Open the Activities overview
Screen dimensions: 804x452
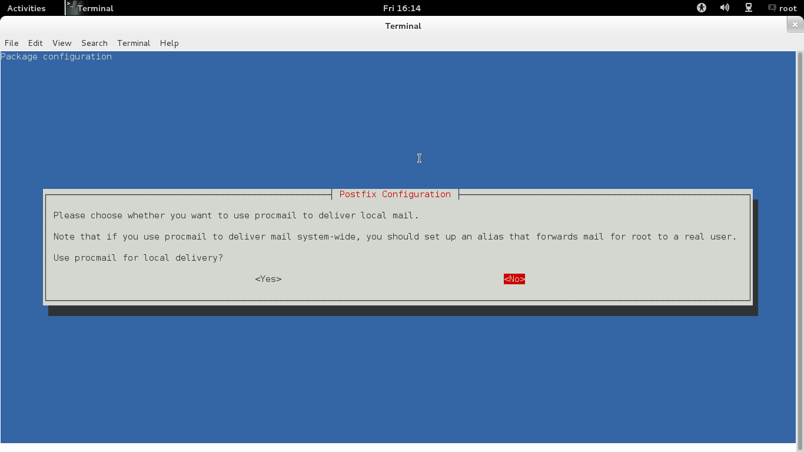click(26, 8)
